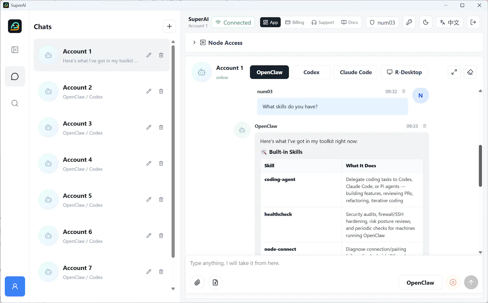Open the num03 user badge
This screenshot has height=303, width=488.
pos(382,22)
